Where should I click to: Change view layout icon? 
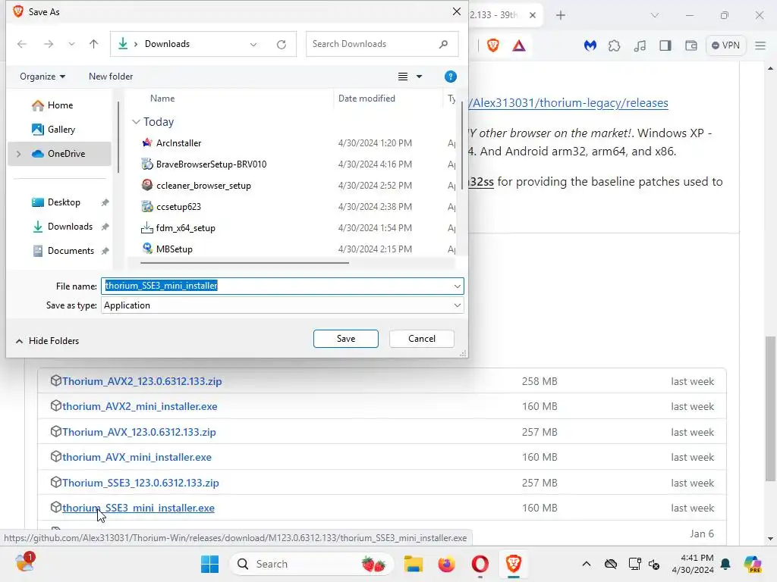pyautogui.click(x=403, y=77)
